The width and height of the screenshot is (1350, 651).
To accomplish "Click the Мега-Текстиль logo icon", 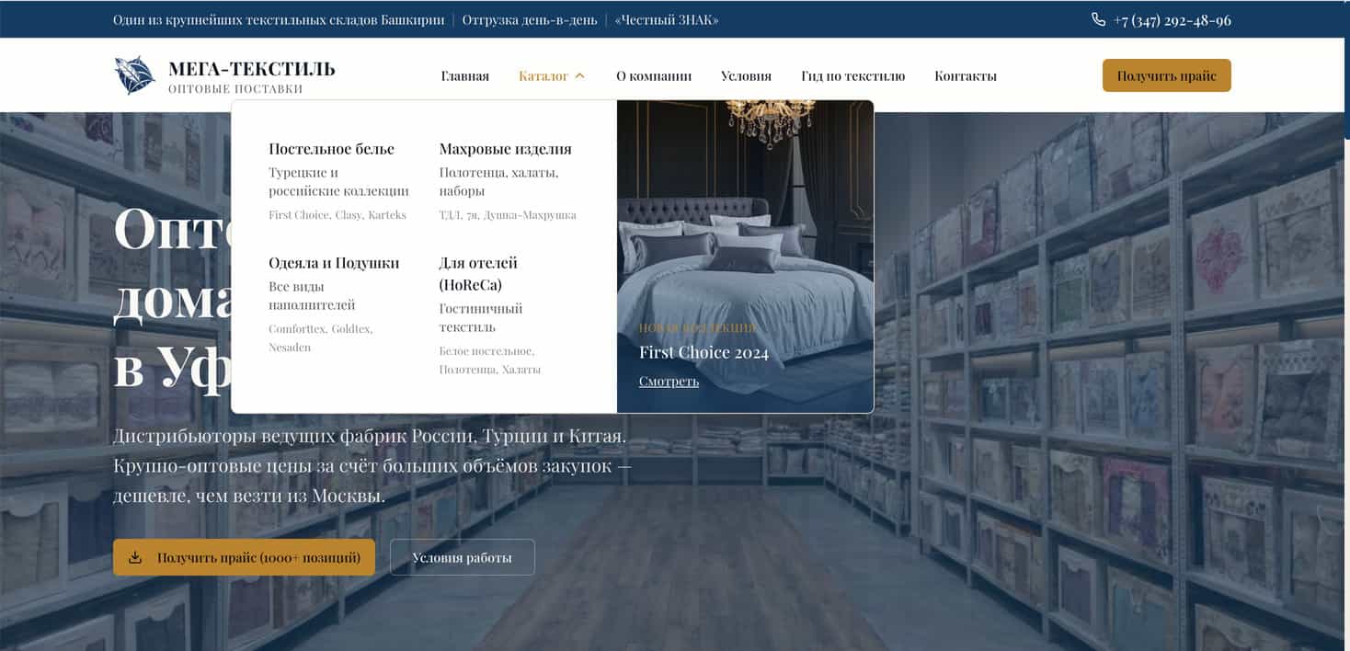I will pyautogui.click(x=134, y=75).
